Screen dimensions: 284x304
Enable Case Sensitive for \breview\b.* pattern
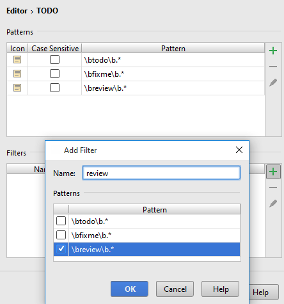pos(54,88)
